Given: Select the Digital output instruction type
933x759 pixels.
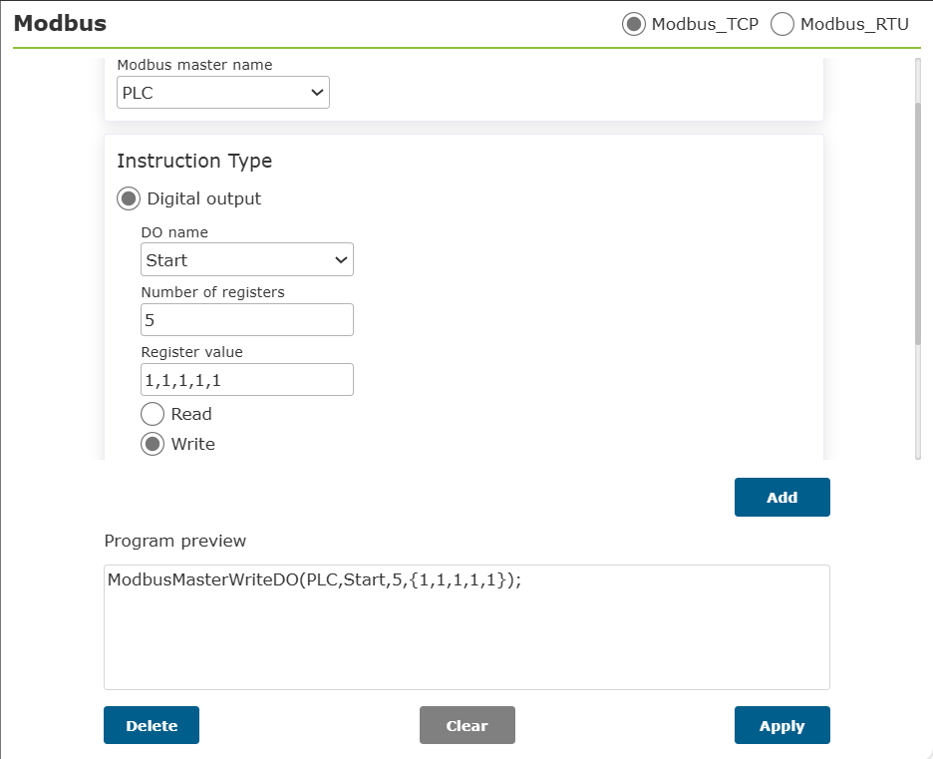Looking at the screenshot, I should 129,198.
